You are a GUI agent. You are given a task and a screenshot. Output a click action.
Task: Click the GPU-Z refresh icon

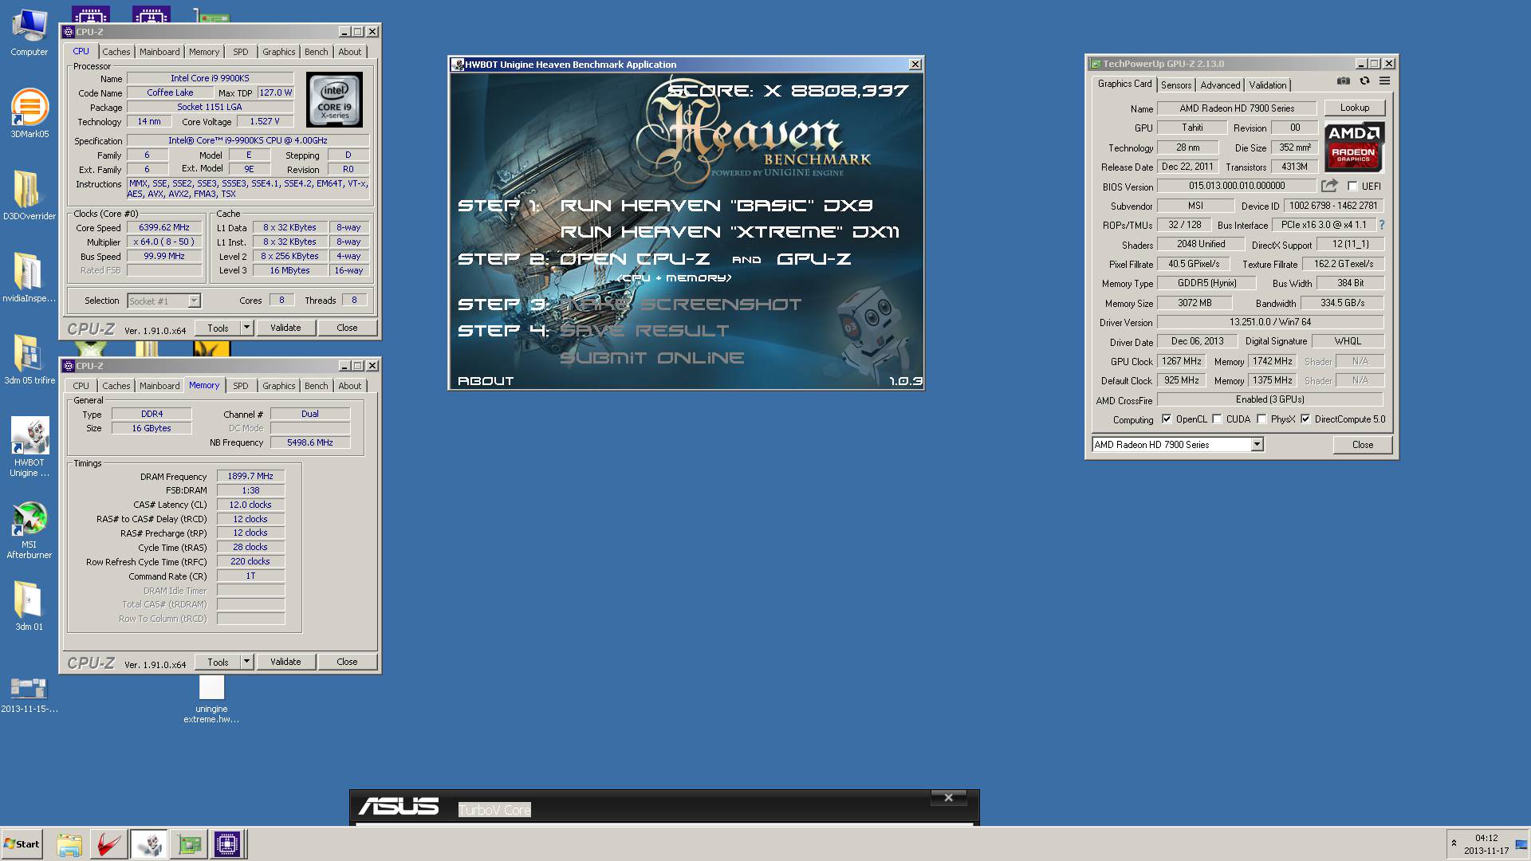pyautogui.click(x=1364, y=81)
